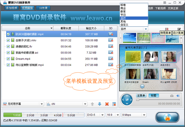
Task: Select the pink-bordered beach template thumbnail
Action: [x=158, y=38]
